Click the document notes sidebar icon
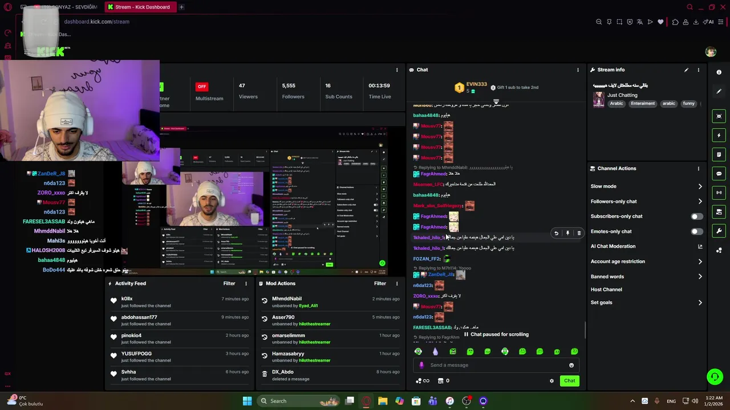This screenshot has width=730, height=410. point(719,154)
